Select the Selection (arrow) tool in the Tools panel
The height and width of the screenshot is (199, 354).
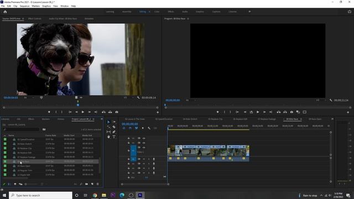coord(108,122)
